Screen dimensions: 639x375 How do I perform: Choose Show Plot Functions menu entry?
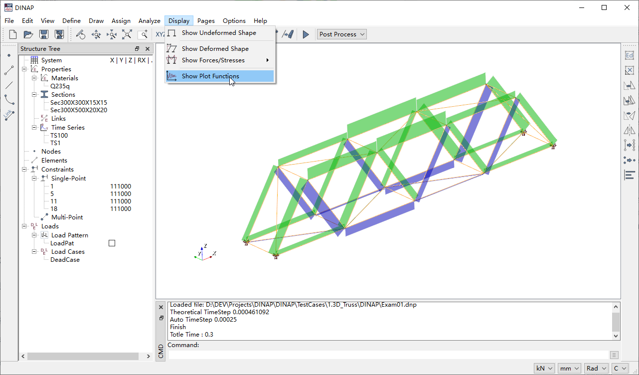pos(210,76)
